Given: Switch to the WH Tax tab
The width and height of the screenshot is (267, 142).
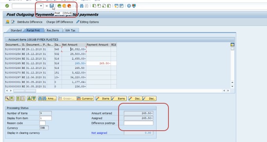Looking at the screenshot, I should pos(70,31).
